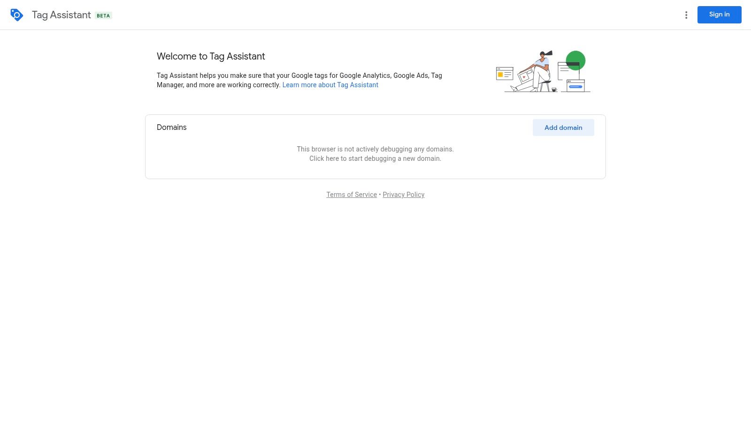Click 'Click here to start debugging' text
This screenshot has width=751, height=422.
pos(375,158)
